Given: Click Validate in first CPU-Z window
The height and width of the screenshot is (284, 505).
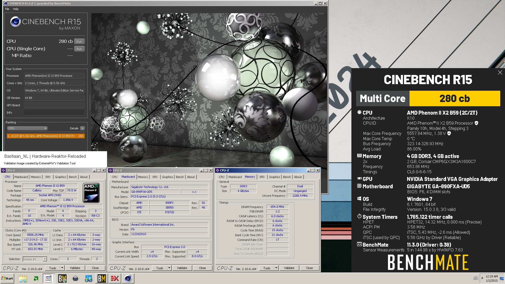Looking at the screenshot, I should [75, 268].
